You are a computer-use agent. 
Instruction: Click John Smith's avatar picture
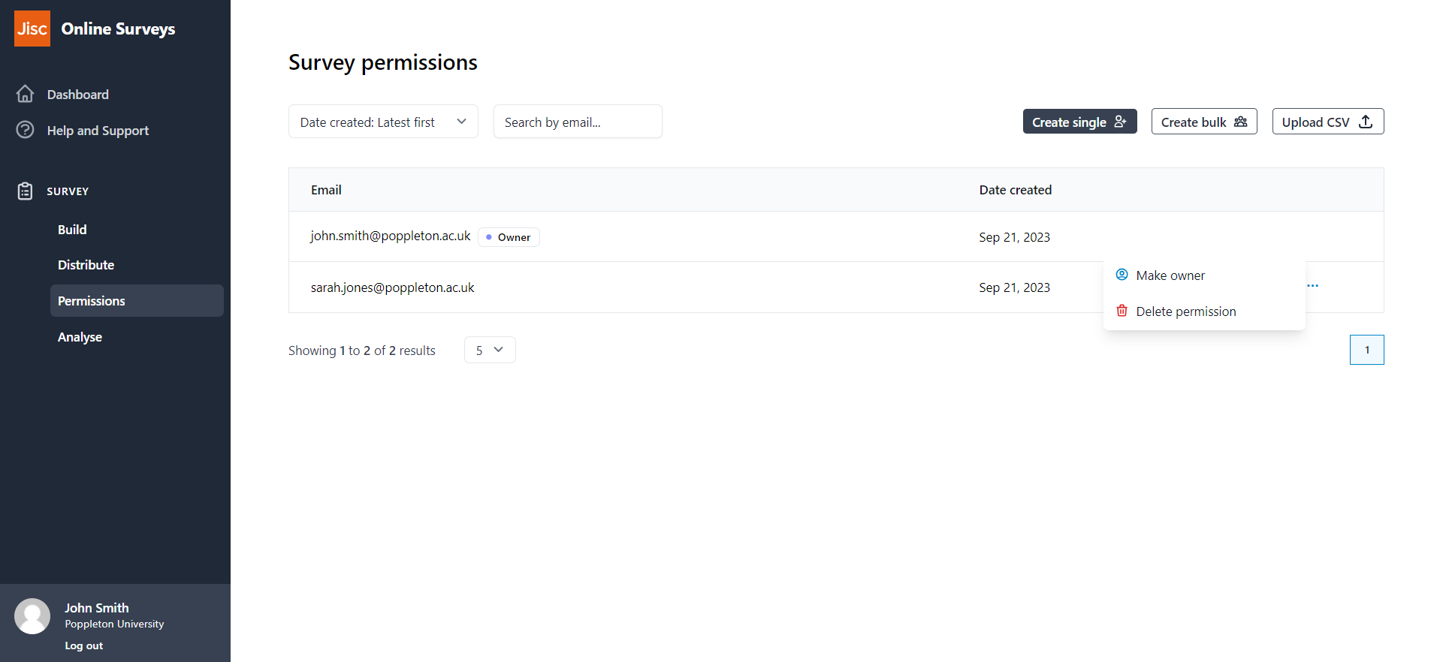click(x=32, y=616)
